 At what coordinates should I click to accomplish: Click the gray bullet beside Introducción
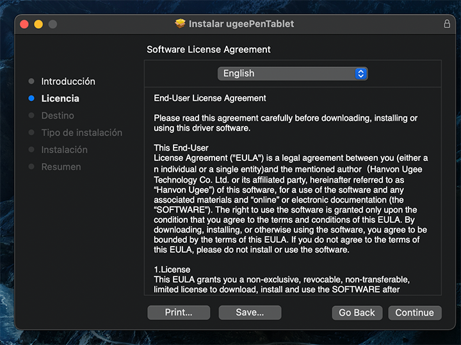tap(31, 81)
